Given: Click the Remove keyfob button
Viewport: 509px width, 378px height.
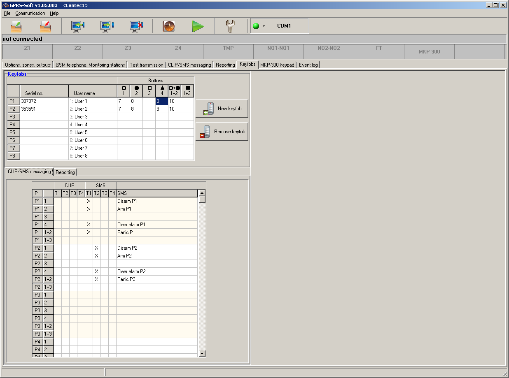Looking at the screenshot, I should (222, 132).
